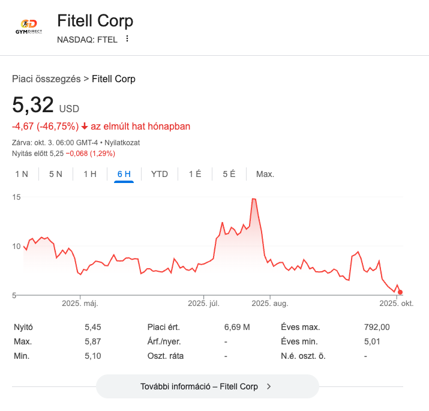The width and height of the screenshot is (429, 411).
Task: Open További információ – Fitell Corp button
Action: pyautogui.click(x=207, y=386)
